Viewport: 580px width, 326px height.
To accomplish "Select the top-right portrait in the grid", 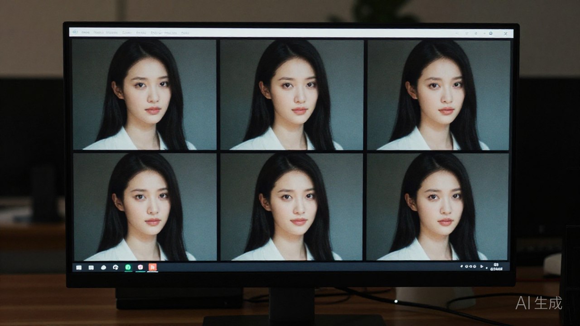I will (439, 95).
